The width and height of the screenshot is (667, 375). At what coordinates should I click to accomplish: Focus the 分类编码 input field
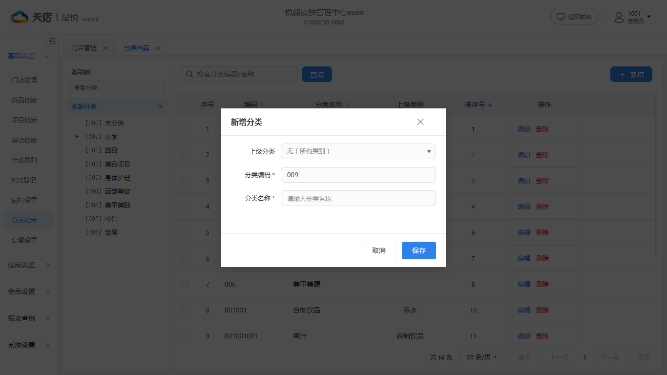pos(358,175)
